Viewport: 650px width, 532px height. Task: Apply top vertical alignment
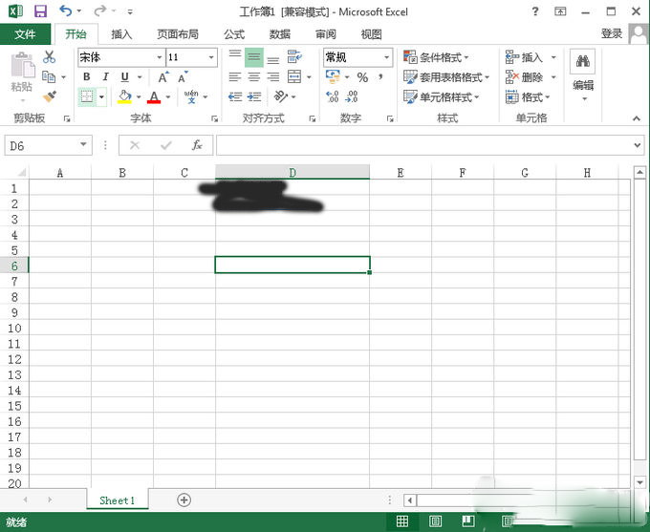pos(235,56)
